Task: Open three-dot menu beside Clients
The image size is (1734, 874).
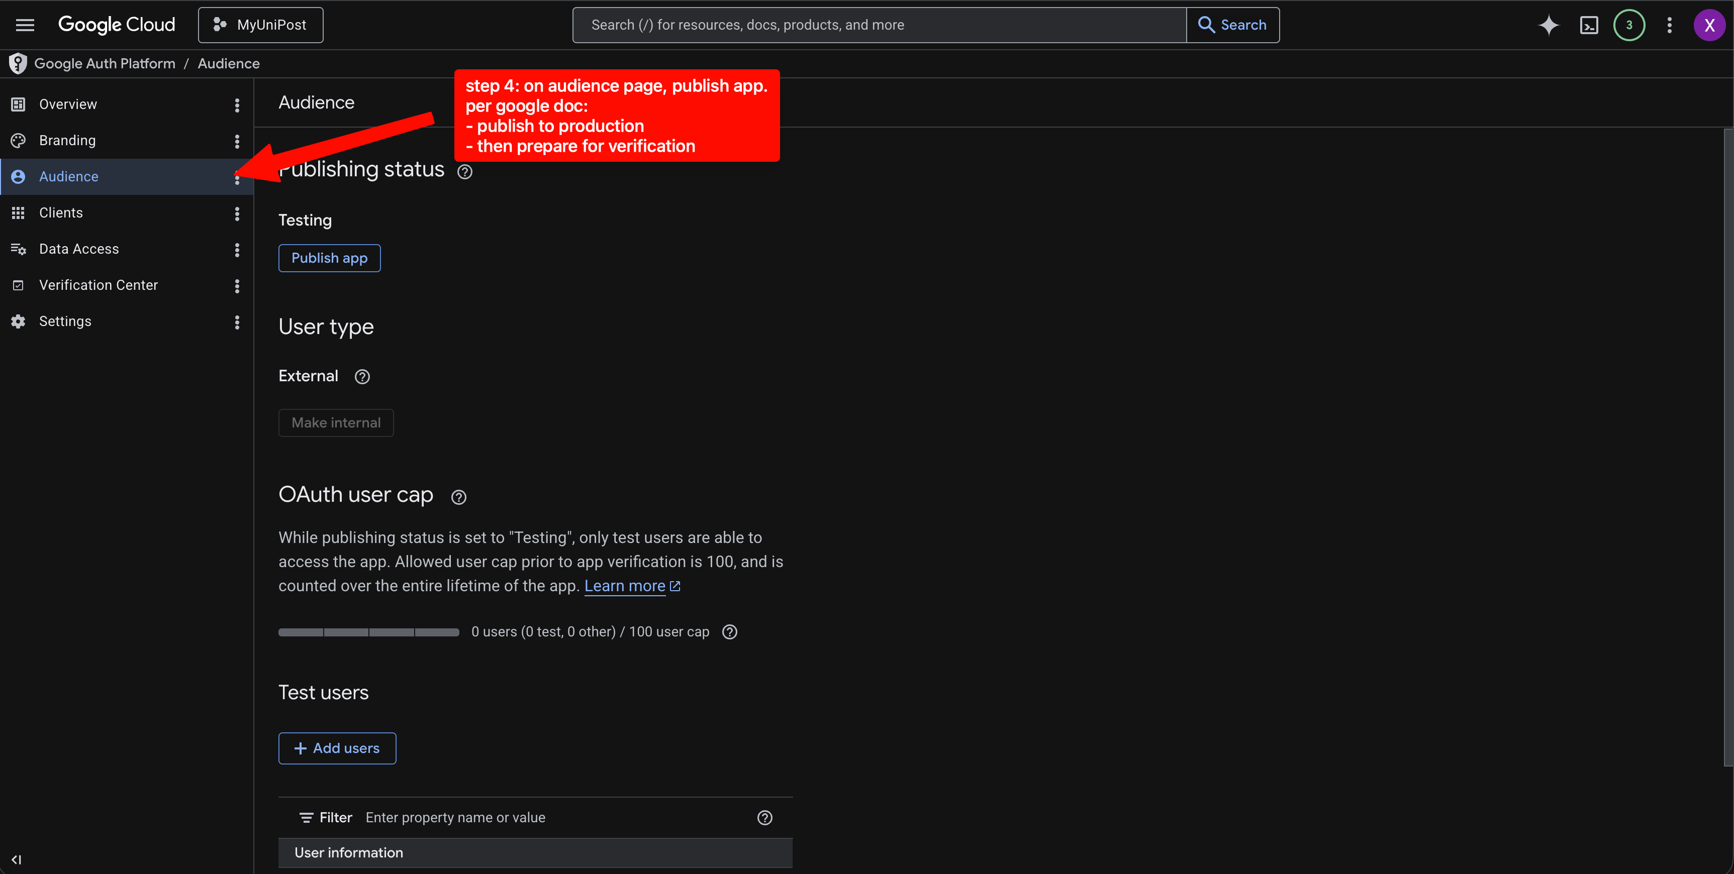Action: (x=237, y=214)
